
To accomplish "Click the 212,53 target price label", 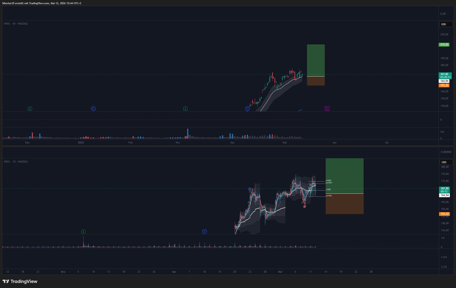I will coord(444,44).
